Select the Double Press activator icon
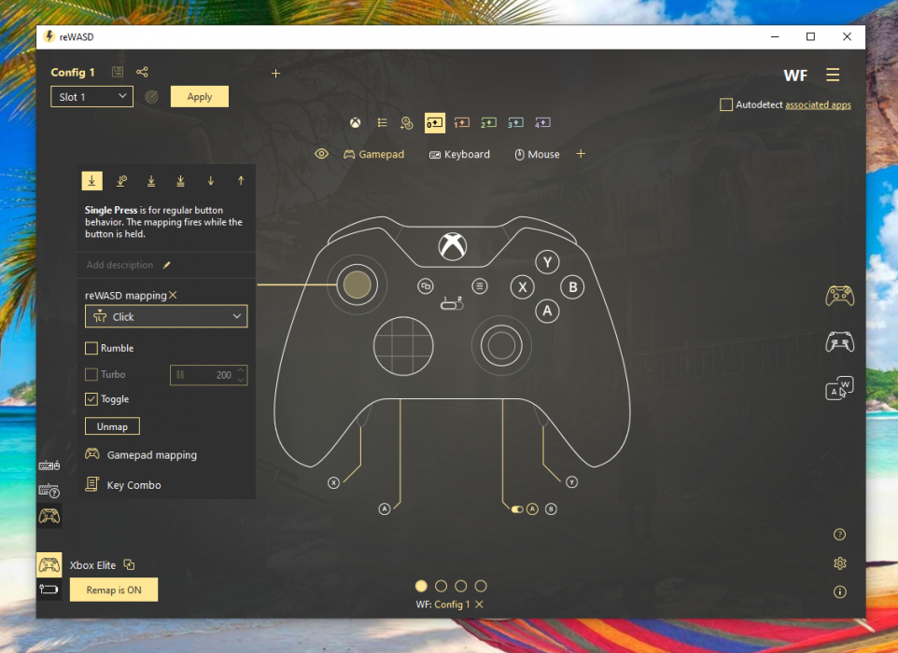The image size is (898, 653). (x=151, y=181)
